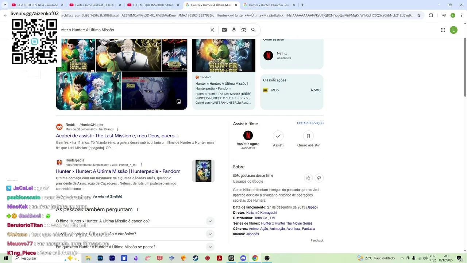The image size is (467, 263).
Task: Open the Gon and Netero movie image
Action: (x=128, y=55)
